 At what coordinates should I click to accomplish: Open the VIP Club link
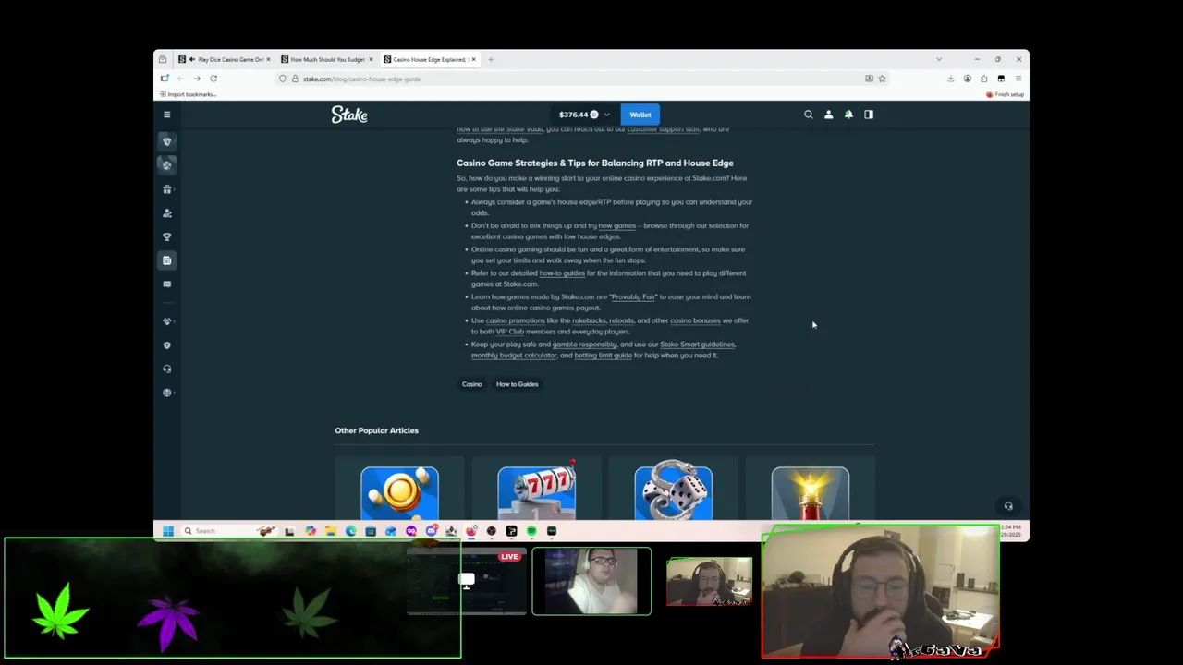pyautogui.click(x=509, y=332)
